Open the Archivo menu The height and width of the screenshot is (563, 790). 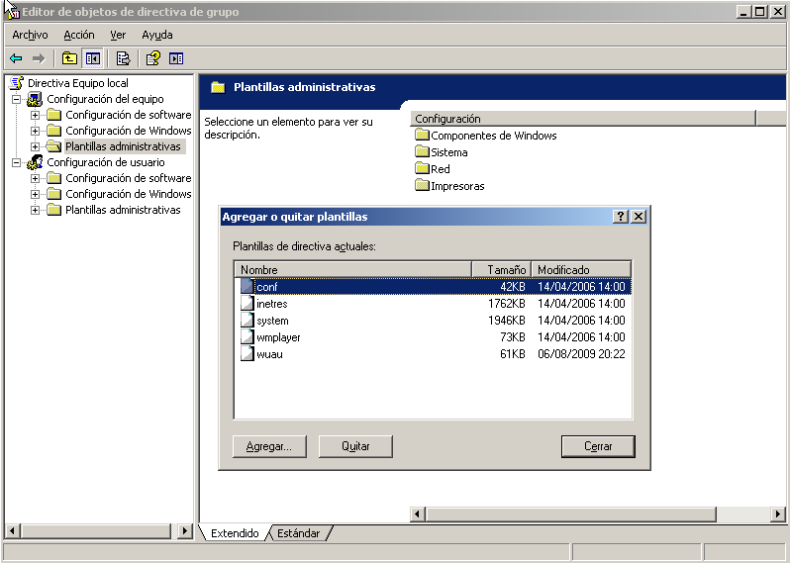pyautogui.click(x=30, y=35)
